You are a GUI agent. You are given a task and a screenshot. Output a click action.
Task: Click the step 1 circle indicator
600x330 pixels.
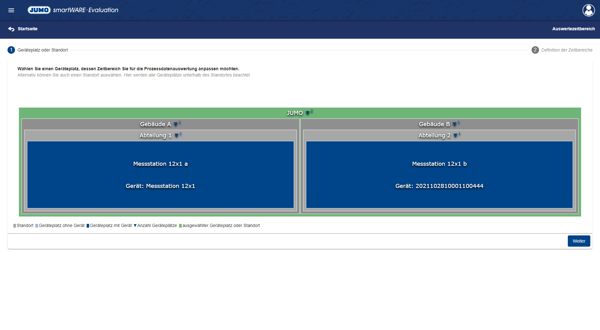point(11,50)
